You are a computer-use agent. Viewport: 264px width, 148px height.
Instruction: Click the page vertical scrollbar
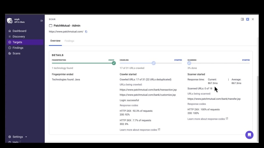coord(258,109)
